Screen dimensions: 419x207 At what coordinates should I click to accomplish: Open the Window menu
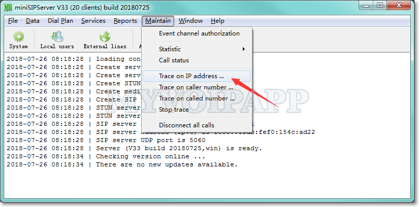tap(190, 21)
